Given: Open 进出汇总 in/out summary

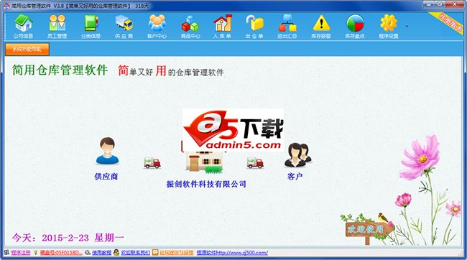Looking at the screenshot, I should (x=287, y=27).
